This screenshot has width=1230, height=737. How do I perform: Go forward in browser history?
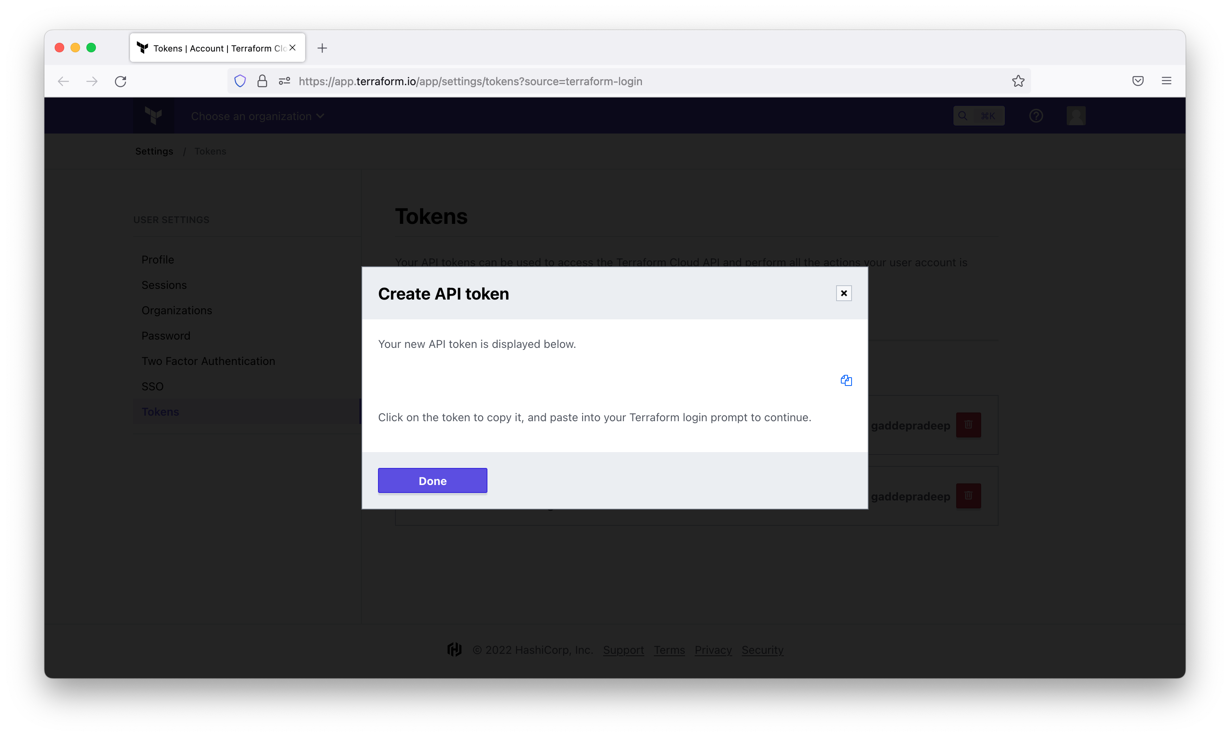point(92,81)
